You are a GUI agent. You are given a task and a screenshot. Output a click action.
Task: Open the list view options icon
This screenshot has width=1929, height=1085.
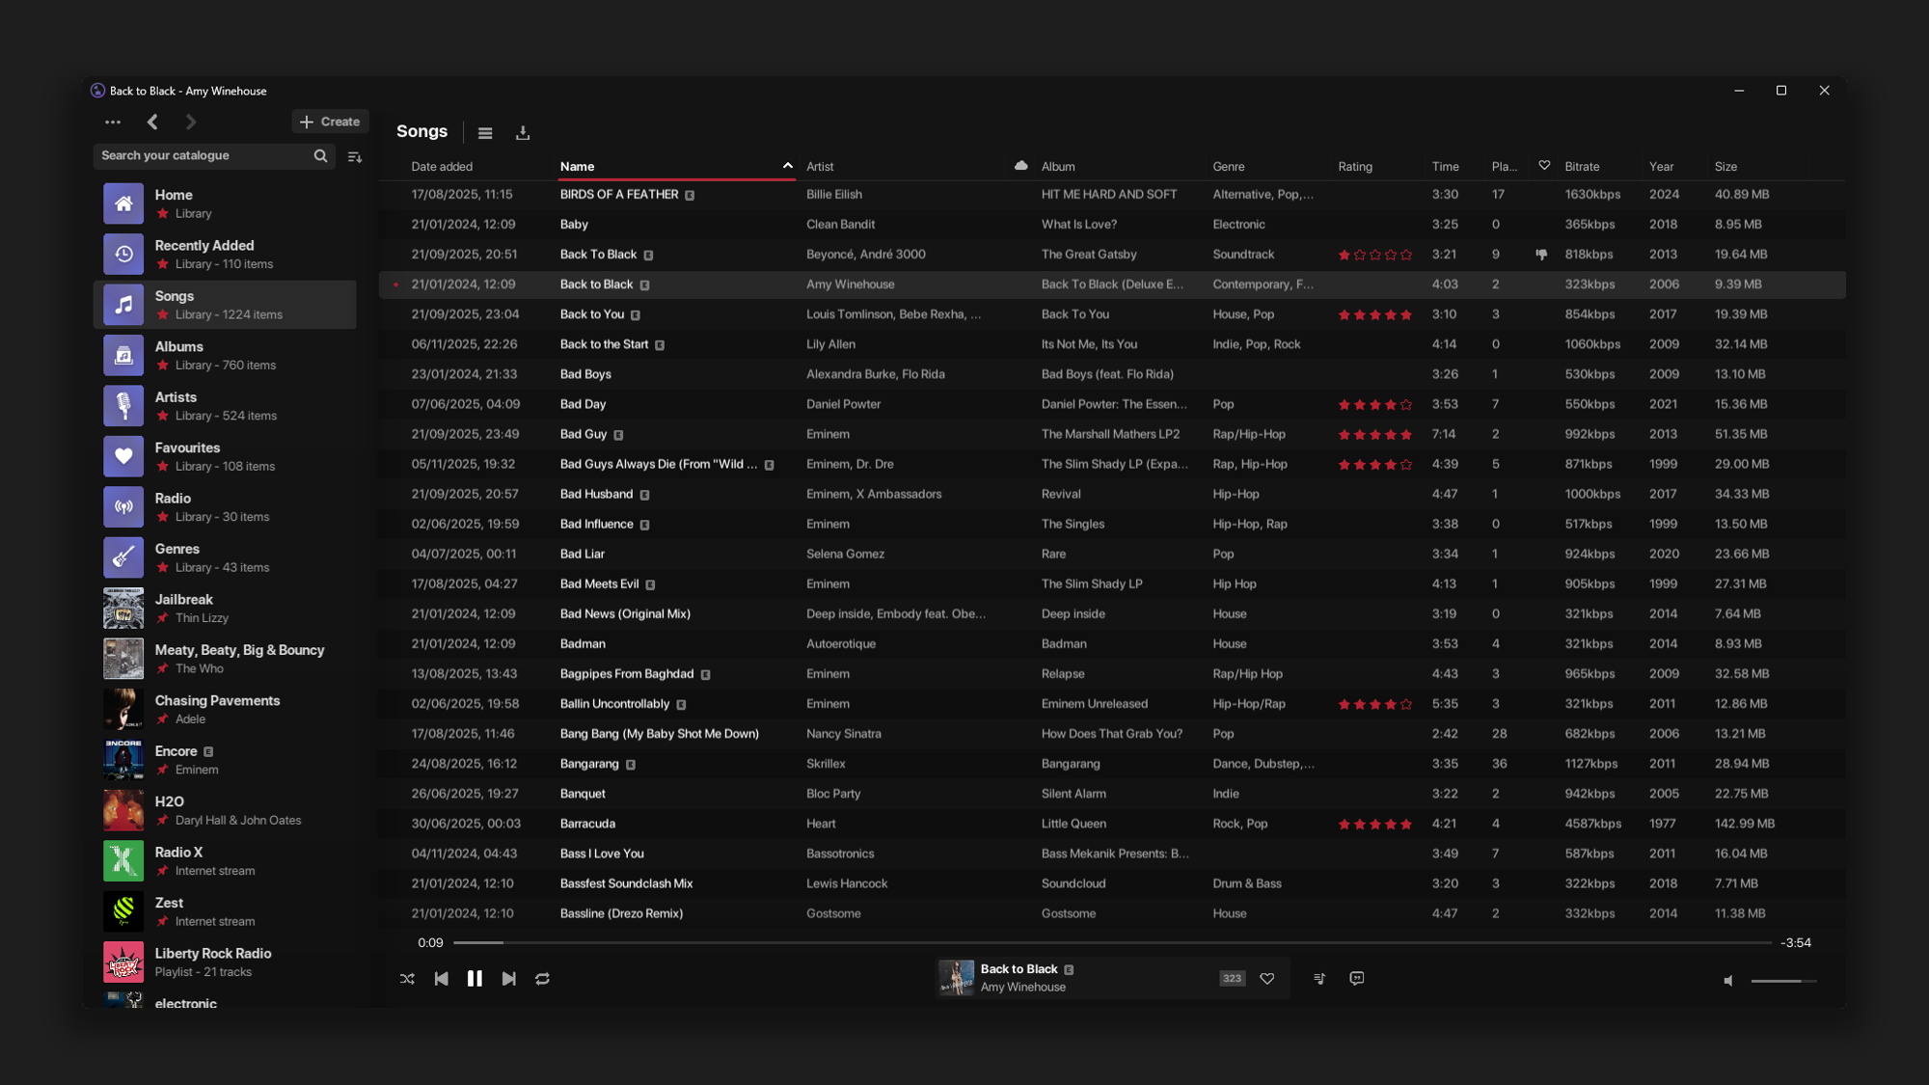coord(485,132)
